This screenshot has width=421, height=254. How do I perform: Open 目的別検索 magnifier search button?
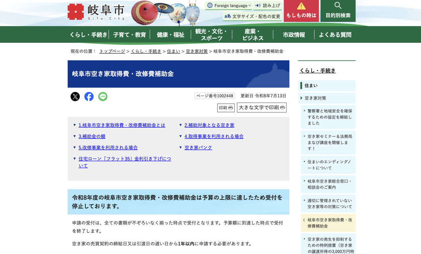pyautogui.click(x=338, y=11)
